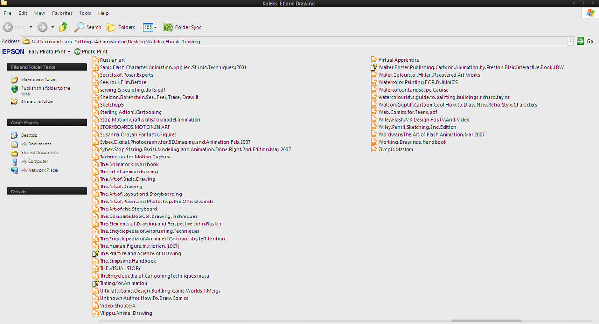This screenshot has width=599, height=324.
Task: Select file name Watercolour.Landscape.Course
Action: (413, 90)
